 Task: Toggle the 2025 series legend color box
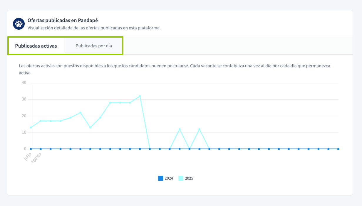(x=181, y=178)
